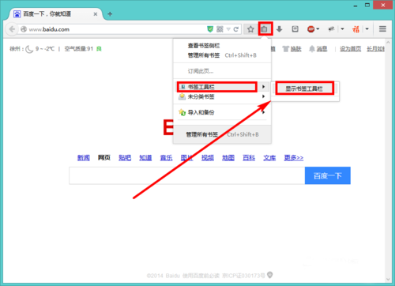Click the 使用百度前必读 footer link
Image resolution: width=395 pixels, height=286 pixels.
(x=201, y=276)
